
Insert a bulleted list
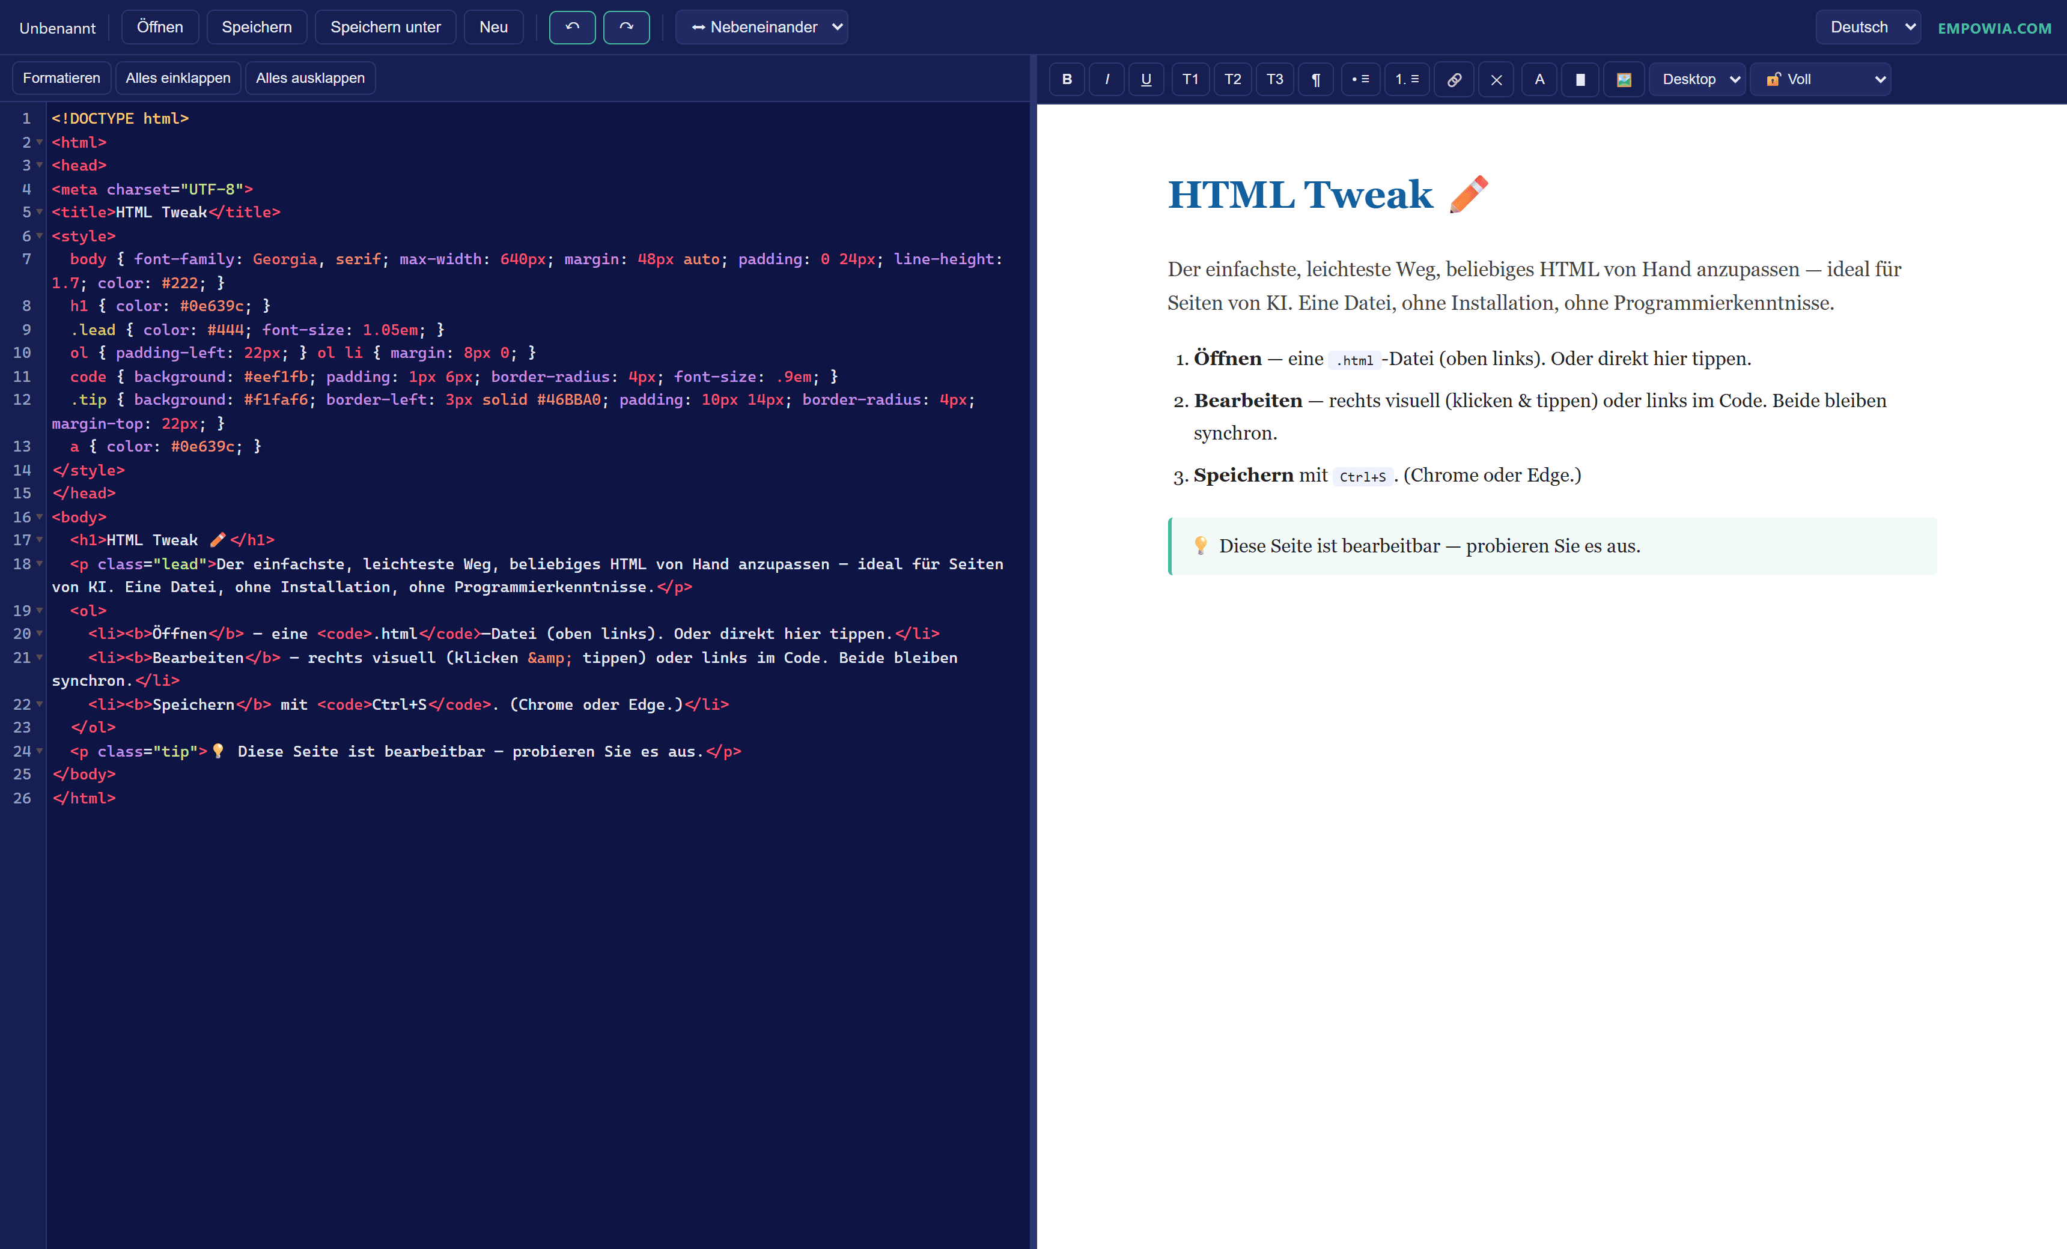(x=1360, y=79)
